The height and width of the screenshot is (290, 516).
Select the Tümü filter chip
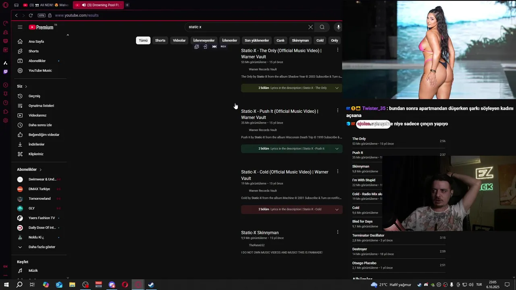[x=143, y=40]
